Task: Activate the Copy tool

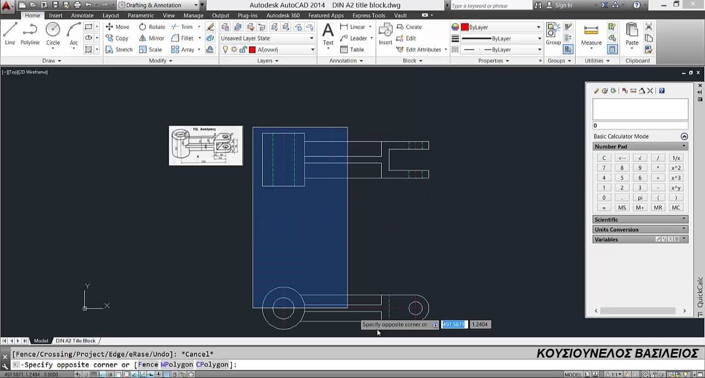Action: [117, 38]
